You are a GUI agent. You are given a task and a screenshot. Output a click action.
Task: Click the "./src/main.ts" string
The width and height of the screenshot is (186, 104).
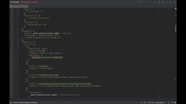pos(35,11)
